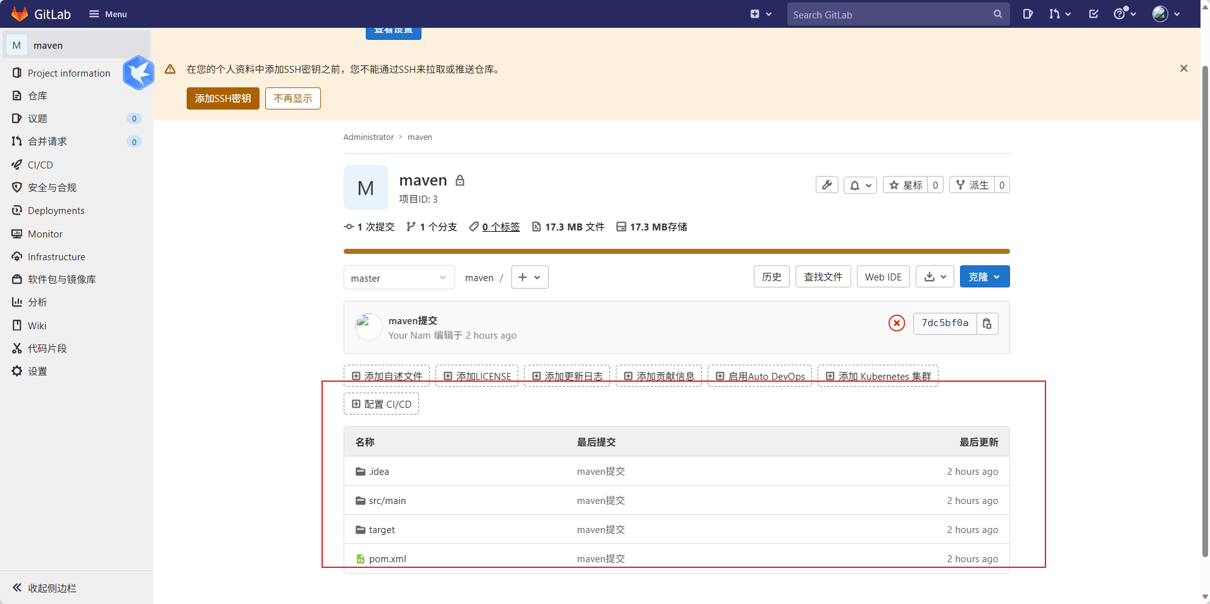Open the CI/CD section in sidebar
The width and height of the screenshot is (1210, 604).
click(x=39, y=165)
